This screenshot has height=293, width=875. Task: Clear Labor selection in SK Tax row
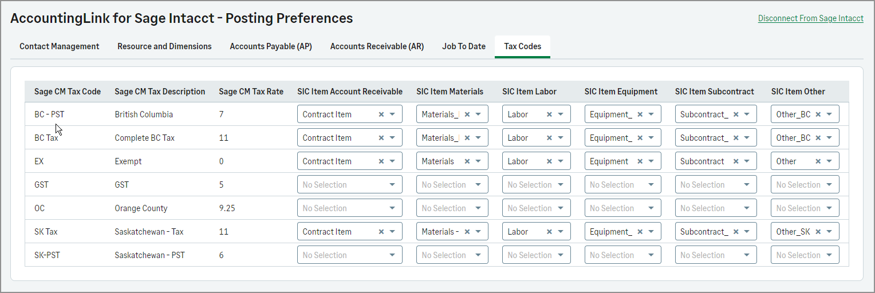(550, 232)
